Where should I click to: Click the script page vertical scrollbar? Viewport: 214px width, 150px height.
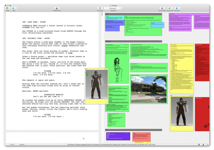click(x=102, y=14)
